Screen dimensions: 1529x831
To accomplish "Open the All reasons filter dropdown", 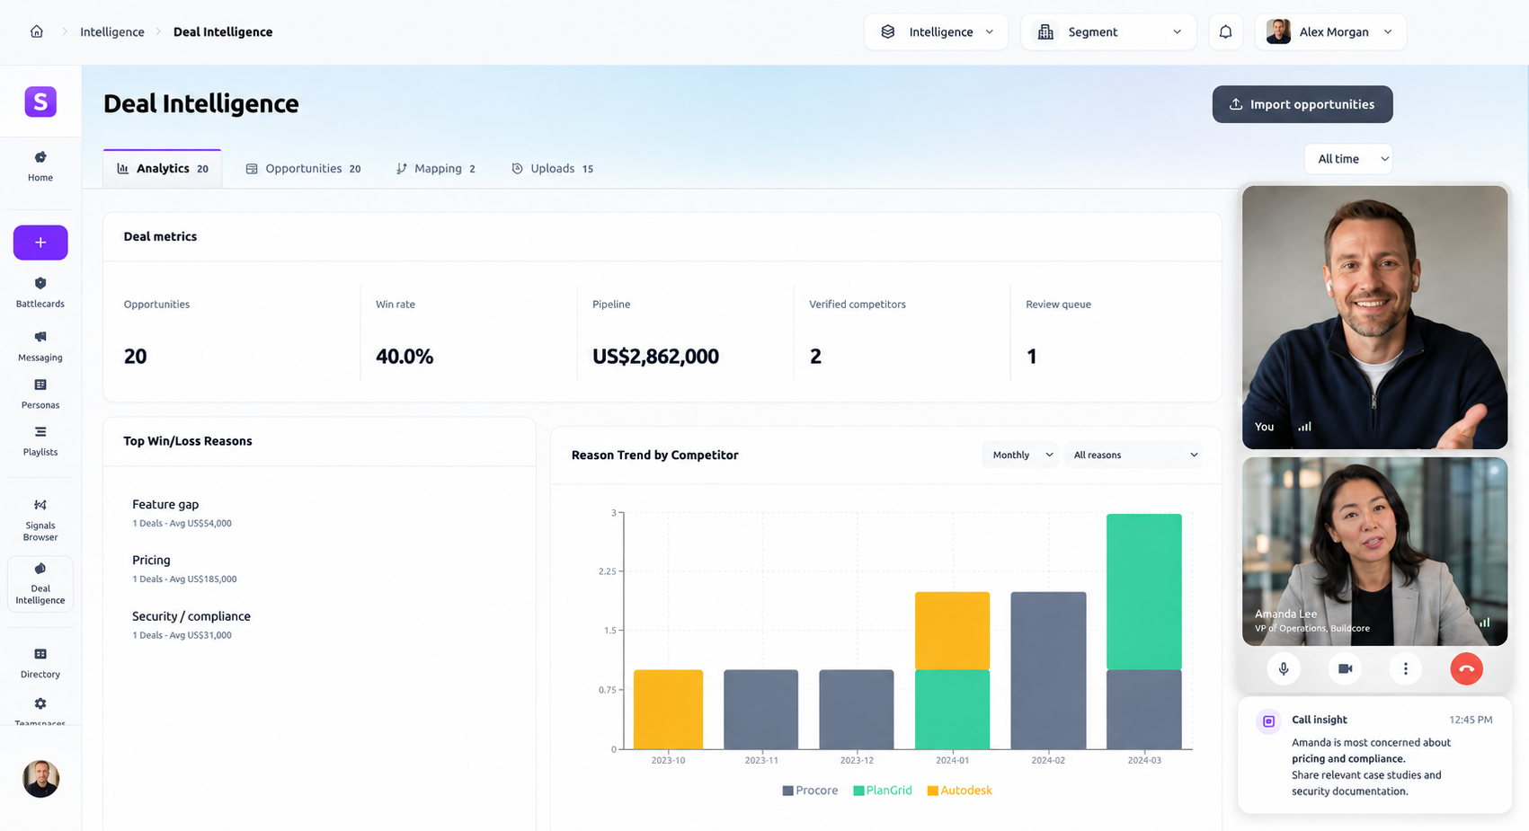I will (x=1134, y=455).
